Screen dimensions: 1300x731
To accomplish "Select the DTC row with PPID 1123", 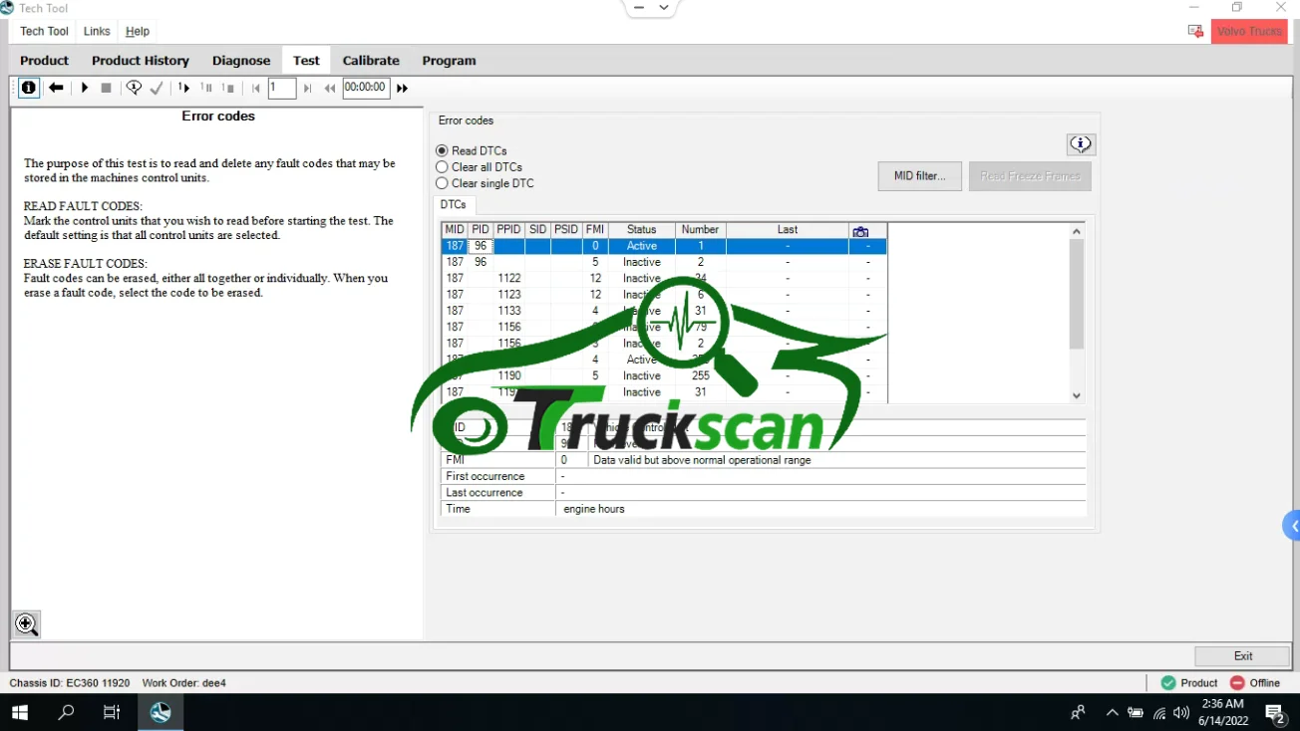I will tap(664, 295).
